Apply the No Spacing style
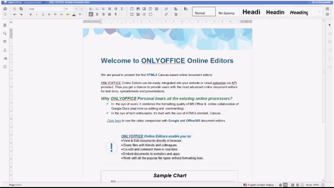The height and width of the screenshot is (188, 334). click(227, 13)
